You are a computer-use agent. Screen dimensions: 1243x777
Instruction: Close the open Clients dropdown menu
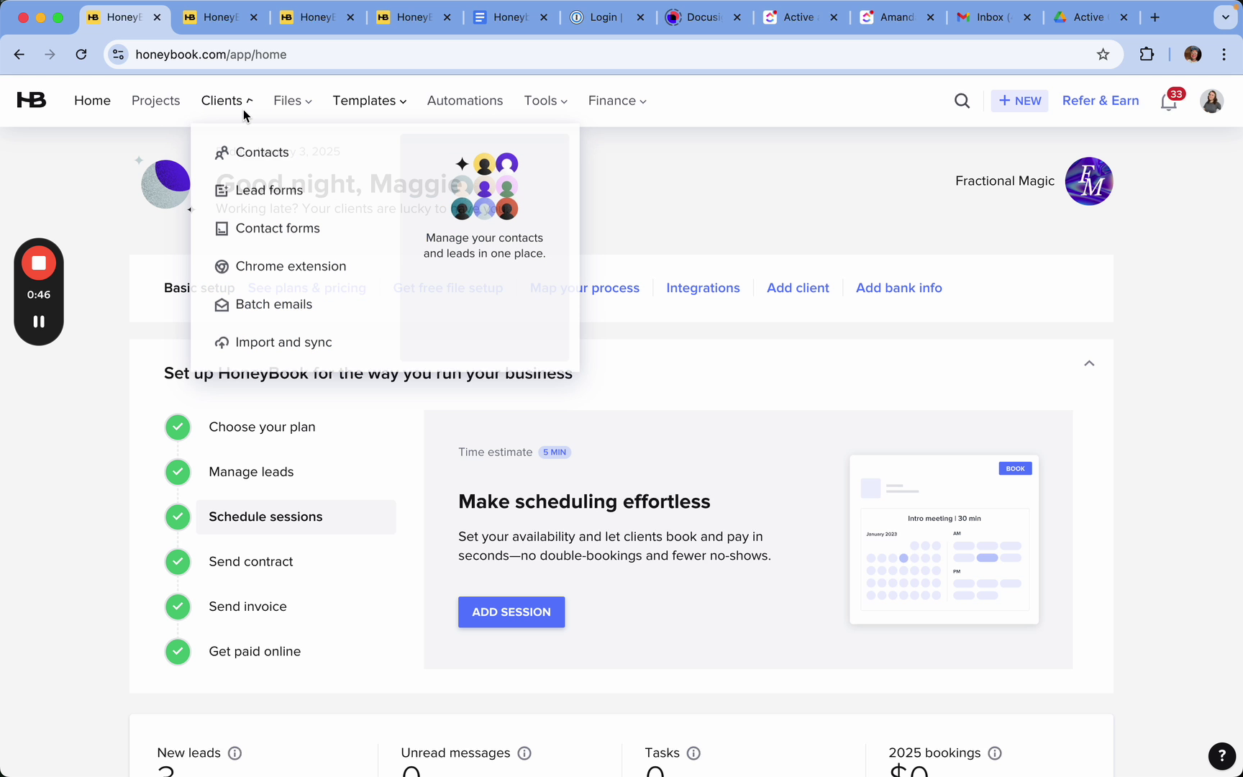click(x=227, y=101)
